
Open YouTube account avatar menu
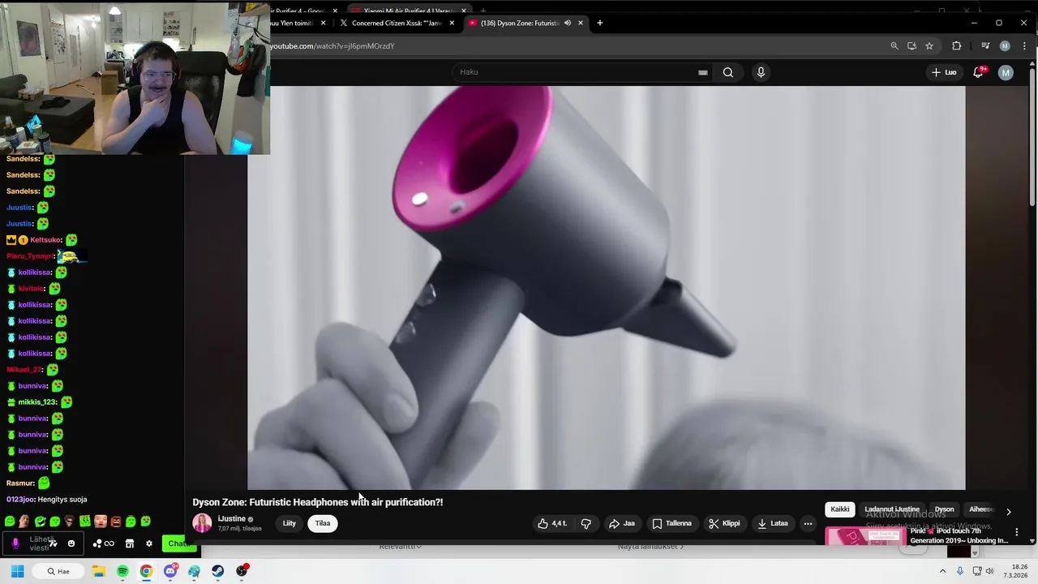coord(1006,72)
